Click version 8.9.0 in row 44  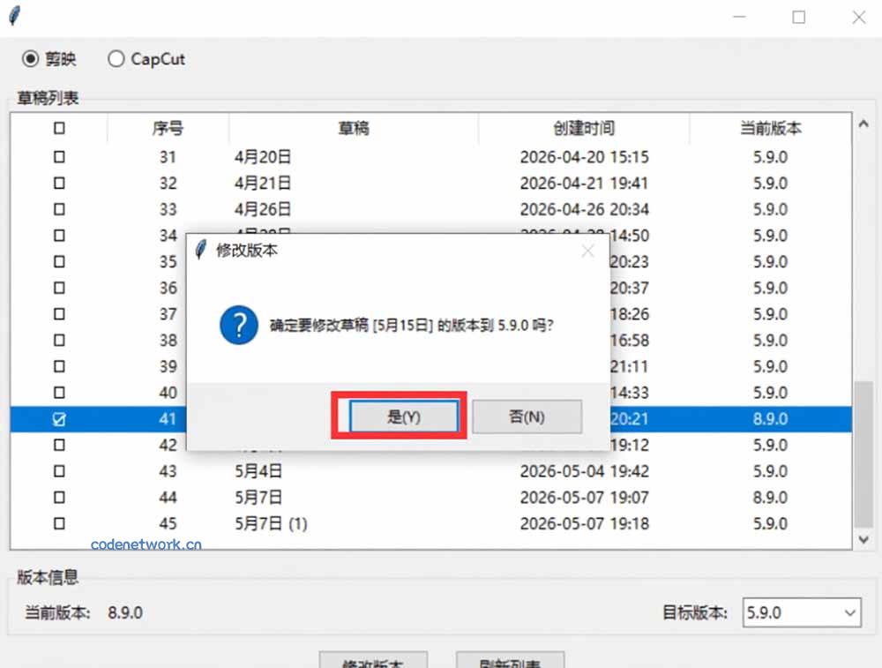coord(770,497)
